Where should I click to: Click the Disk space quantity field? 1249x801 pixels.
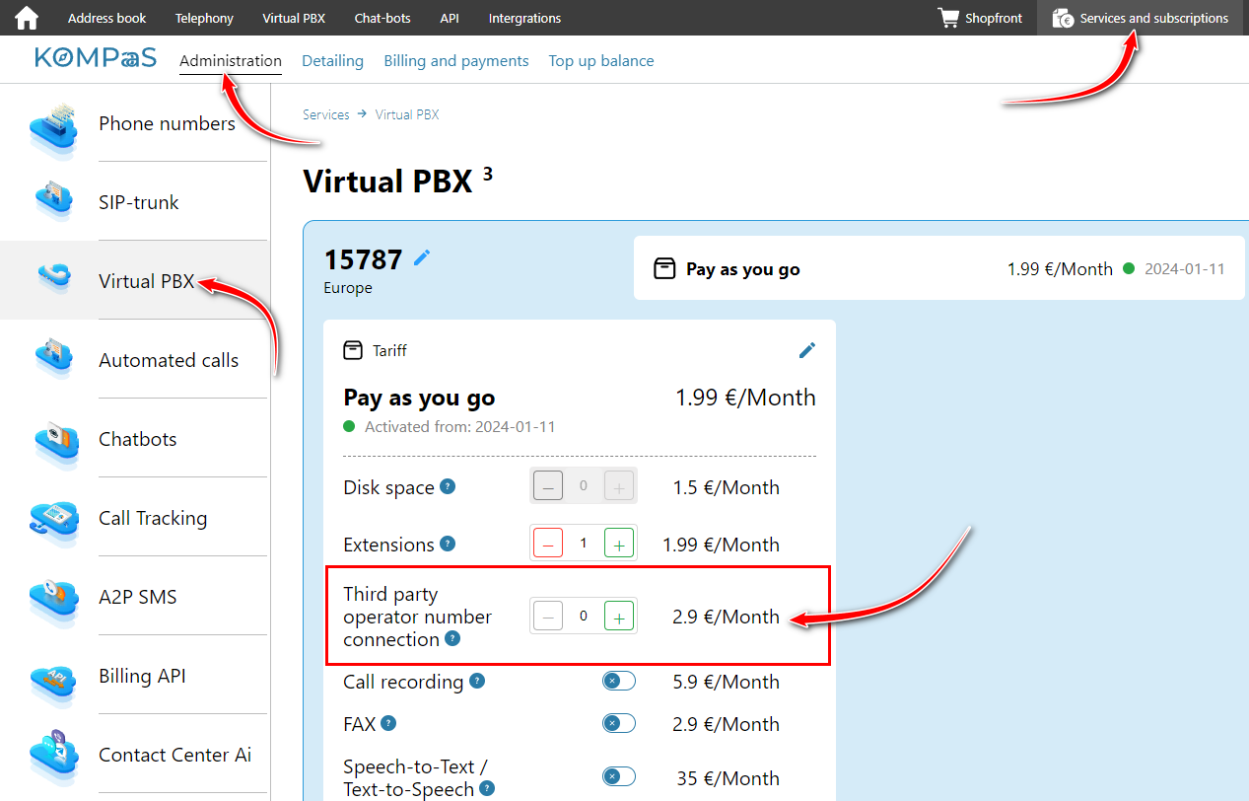[584, 485]
